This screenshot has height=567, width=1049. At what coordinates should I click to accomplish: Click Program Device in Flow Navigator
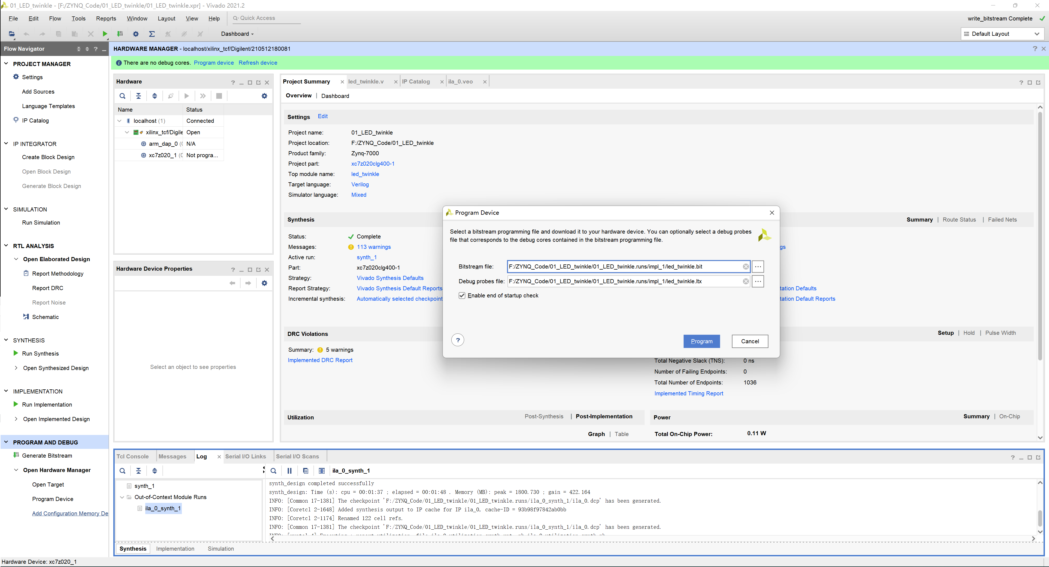pyautogui.click(x=52, y=499)
